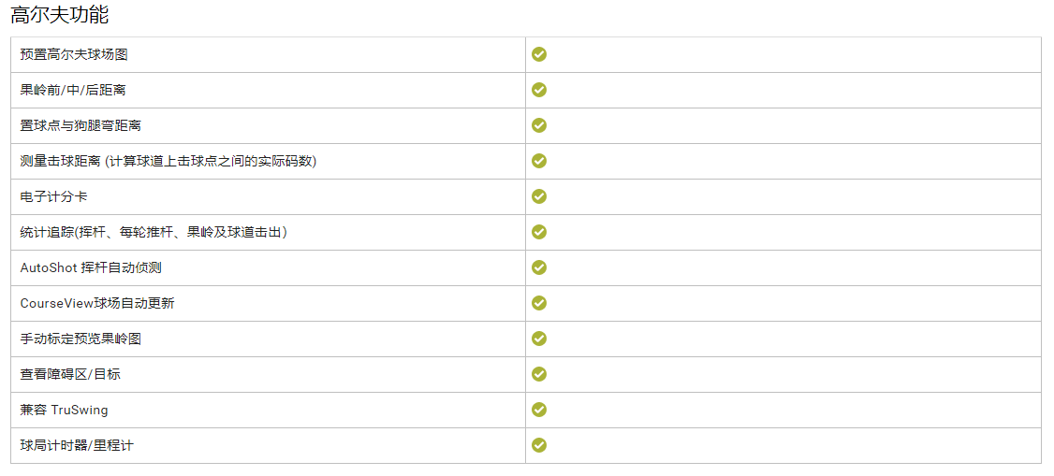
Task: Click checkmark icon for 电子计分卡
Action: [x=539, y=196]
